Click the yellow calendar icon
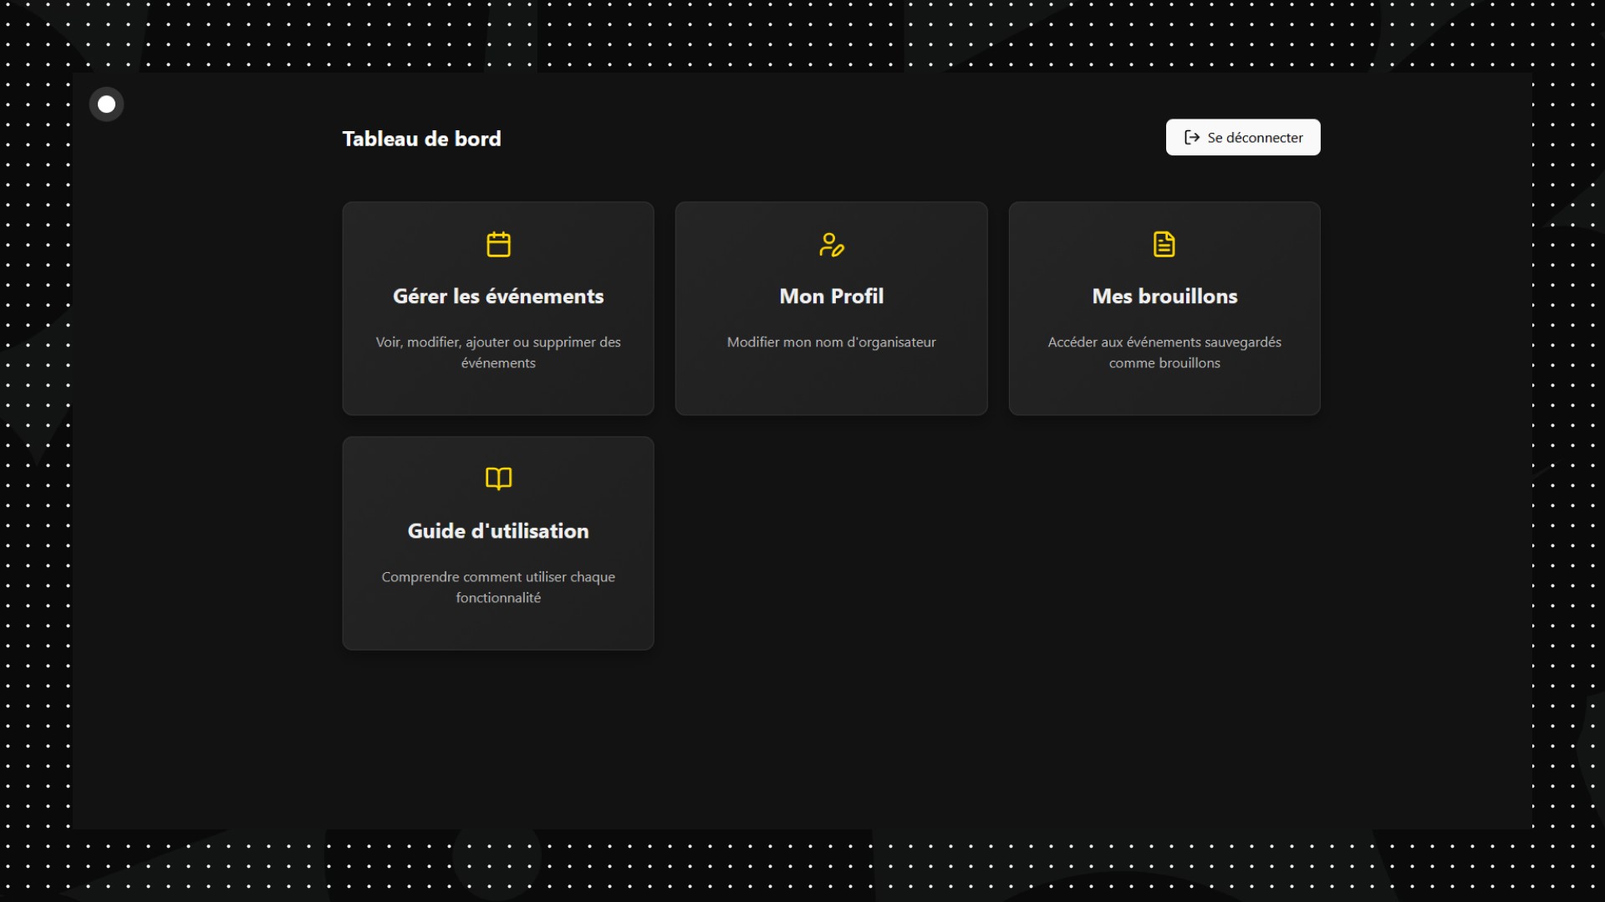1605x902 pixels. 498,245
